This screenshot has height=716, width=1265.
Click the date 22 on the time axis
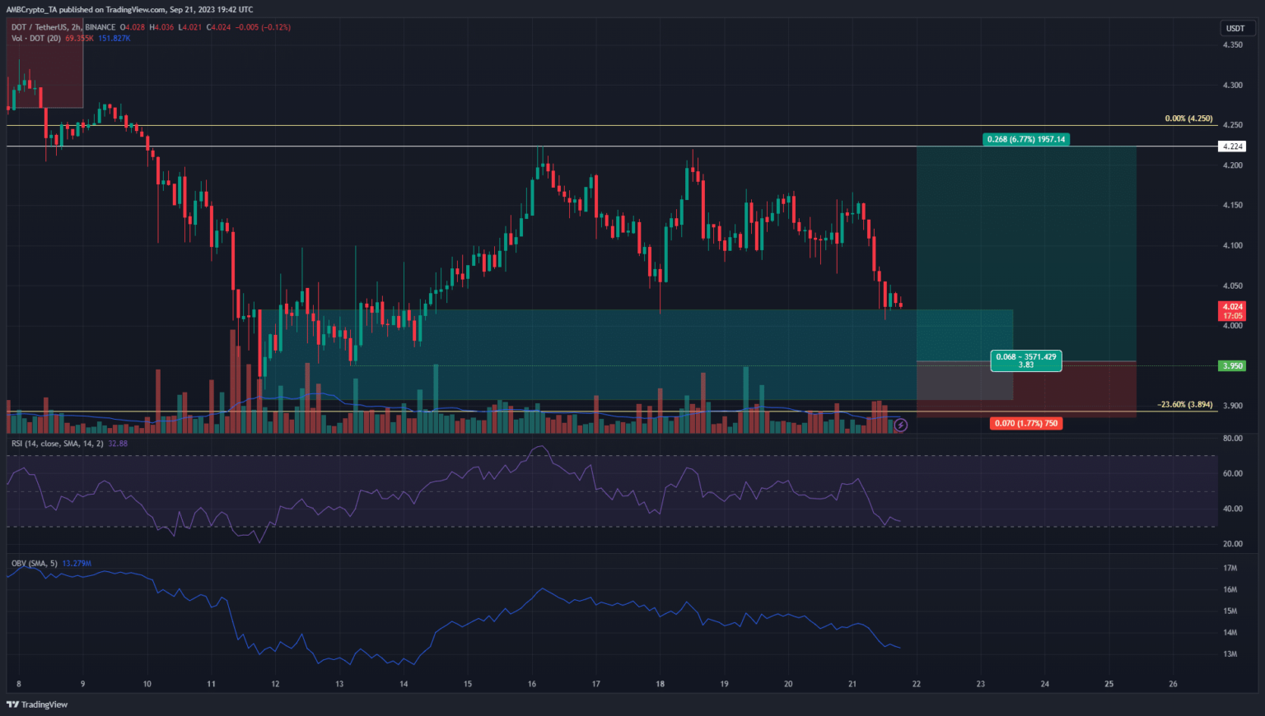pyautogui.click(x=917, y=684)
